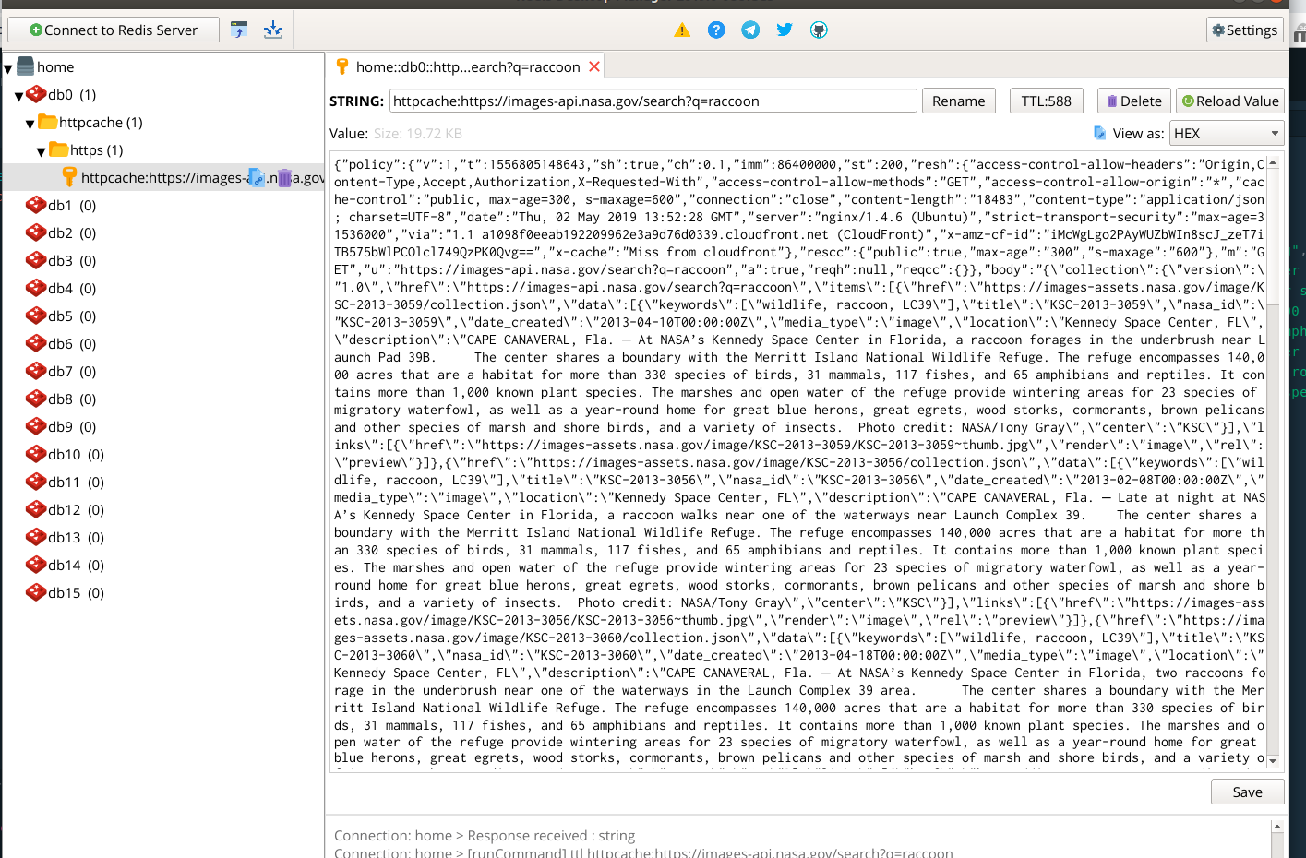Open the Twitter icon
The width and height of the screenshot is (1306, 858).
click(x=785, y=30)
